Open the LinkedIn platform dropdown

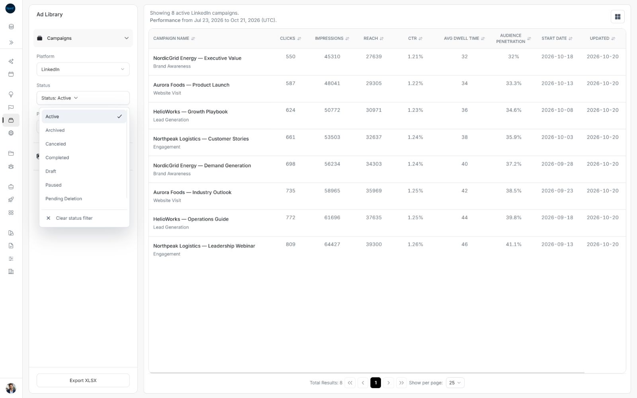coord(83,69)
